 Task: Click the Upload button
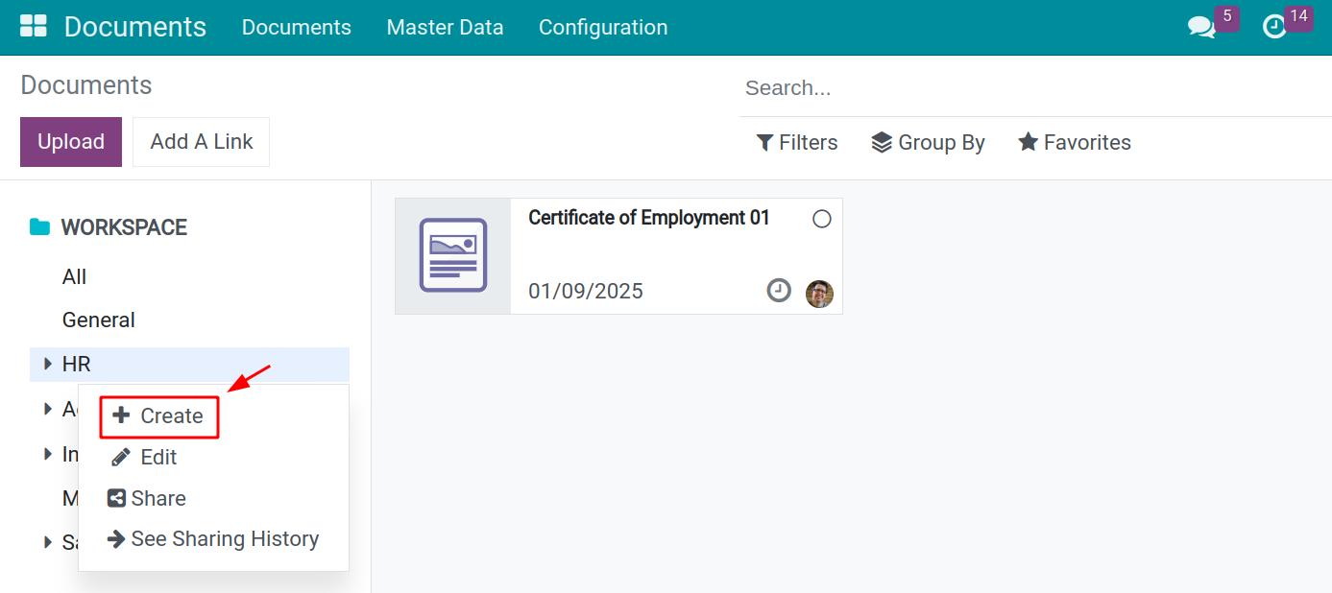(x=71, y=142)
